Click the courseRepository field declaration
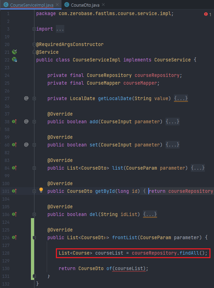Viewport: 214px width, 288px height. pyautogui.click(x=157, y=75)
